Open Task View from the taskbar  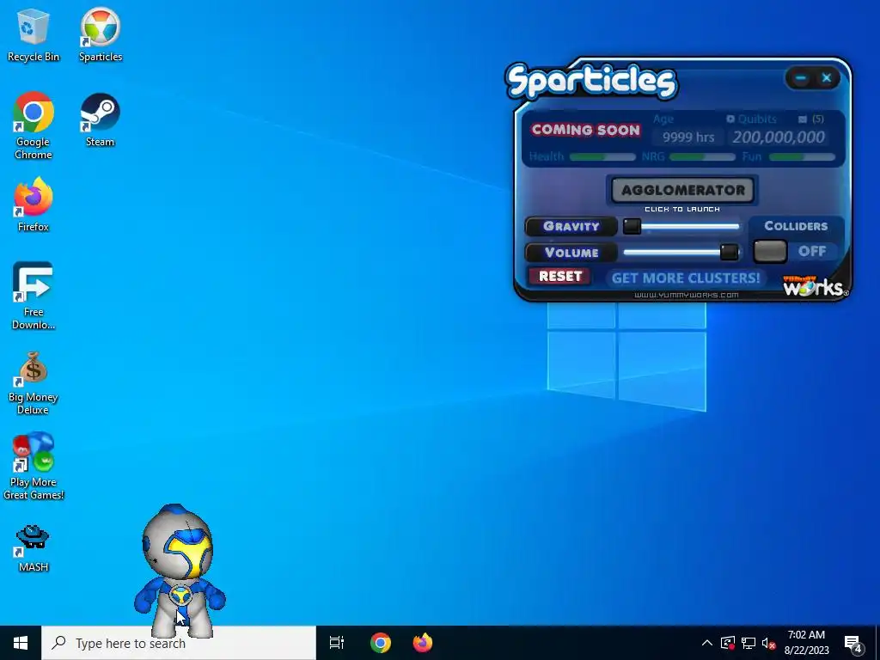coord(337,643)
